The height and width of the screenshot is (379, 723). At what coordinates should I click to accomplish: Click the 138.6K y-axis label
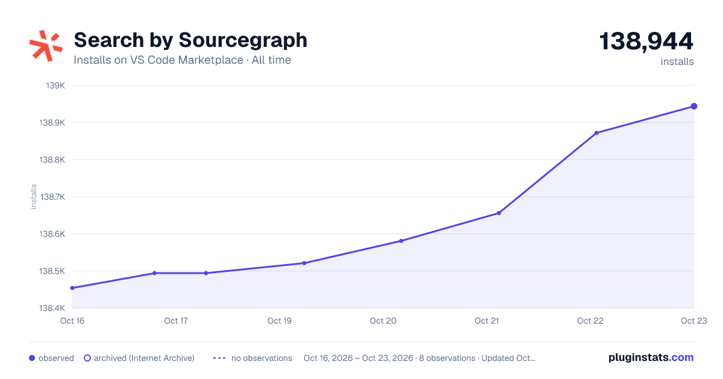(52, 234)
